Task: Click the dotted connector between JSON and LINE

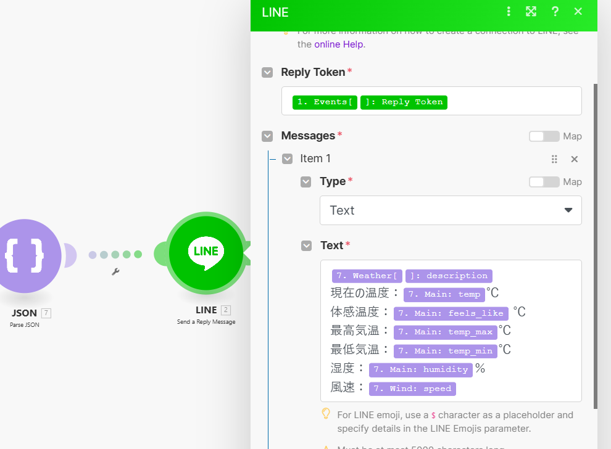Action: pos(115,255)
